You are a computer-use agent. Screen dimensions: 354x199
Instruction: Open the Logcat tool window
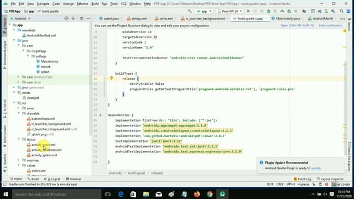point(52,179)
